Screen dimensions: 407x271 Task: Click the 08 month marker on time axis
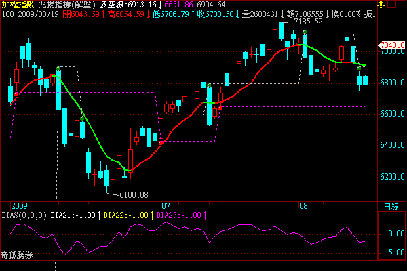click(303, 206)
